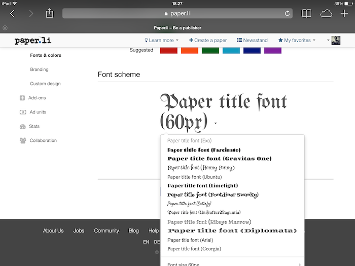Pick the orange suggested color swatch

pyautogui.click(x=190, y=51)
